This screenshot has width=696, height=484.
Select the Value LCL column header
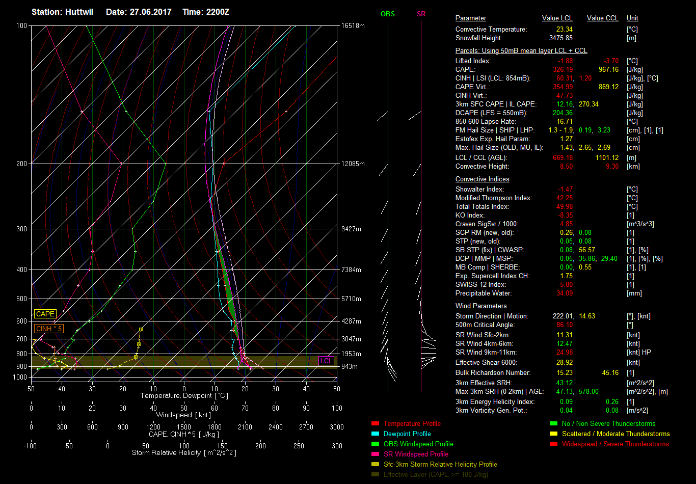click(557, 18)
